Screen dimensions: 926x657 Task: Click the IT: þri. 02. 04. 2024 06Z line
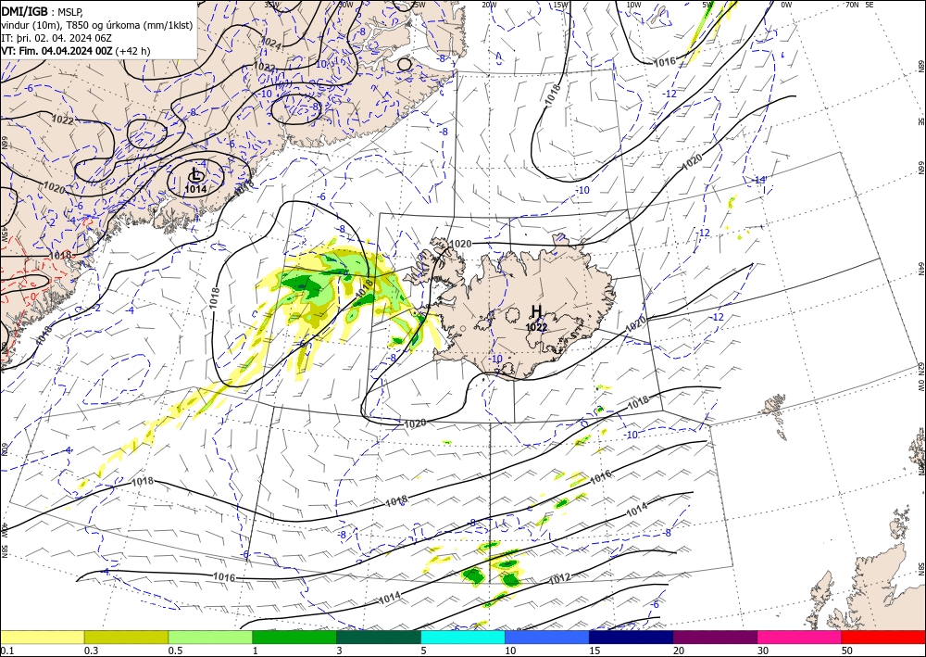coord(56,38)
